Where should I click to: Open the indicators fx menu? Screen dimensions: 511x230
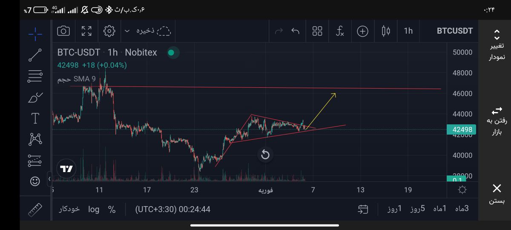(340, 31)
